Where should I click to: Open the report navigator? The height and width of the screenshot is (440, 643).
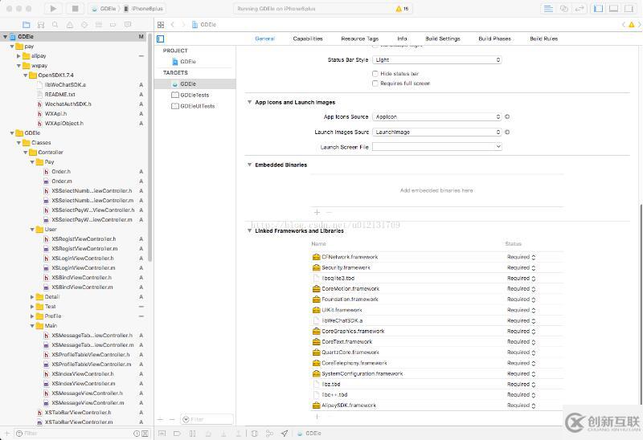point(128,25)
